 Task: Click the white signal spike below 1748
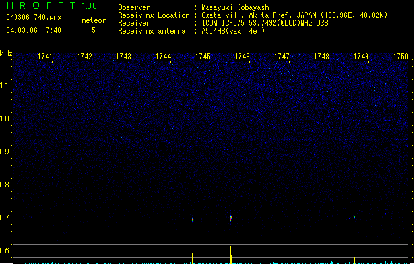tap(331, 256)
